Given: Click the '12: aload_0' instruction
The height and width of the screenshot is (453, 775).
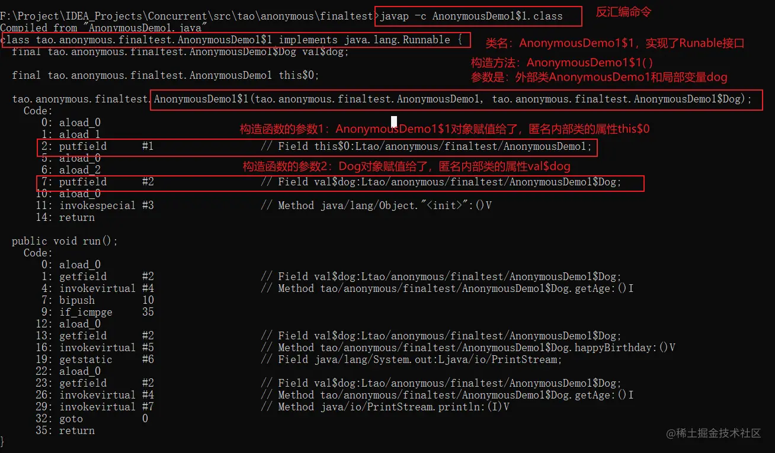Looking at the screenshot, I should (x=68, y=324).
